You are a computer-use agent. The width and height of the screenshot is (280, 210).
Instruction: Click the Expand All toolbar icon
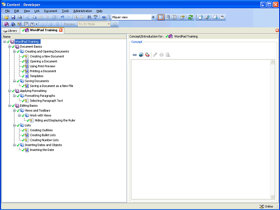click(77, 17)
